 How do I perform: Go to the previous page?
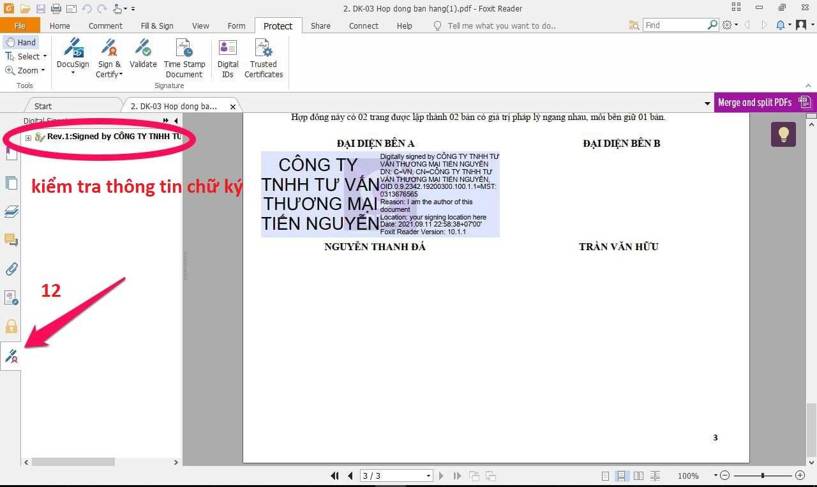click(350, 476)
